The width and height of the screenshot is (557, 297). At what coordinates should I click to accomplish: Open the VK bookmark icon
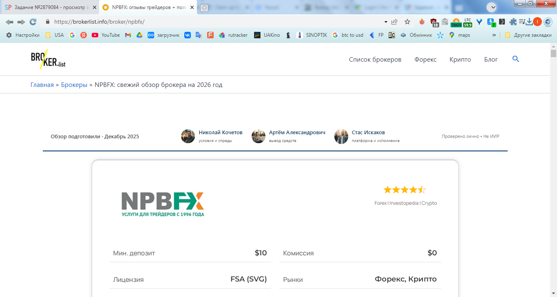pos(188,35)
